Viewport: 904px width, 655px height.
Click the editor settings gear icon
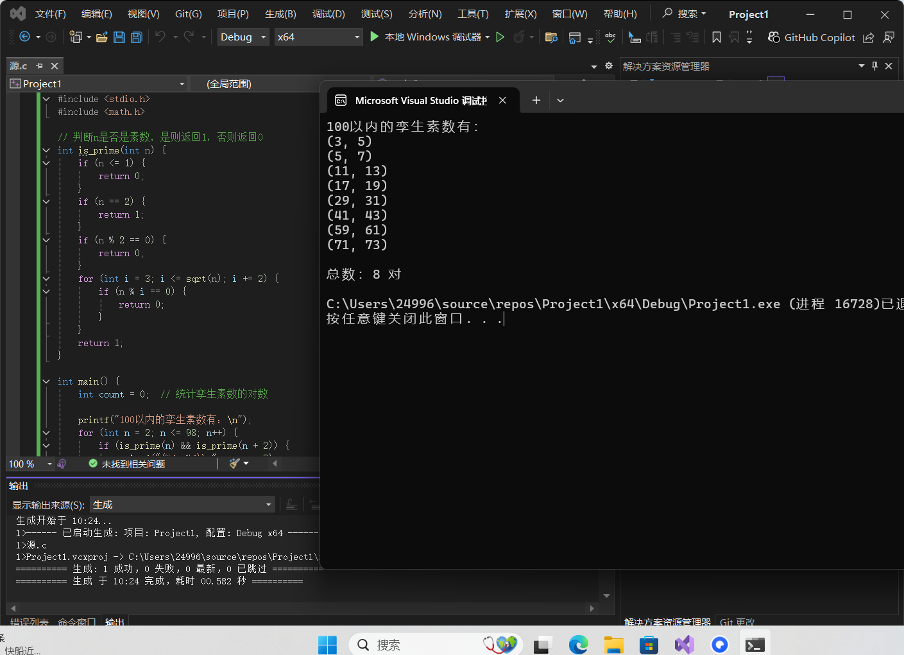pos(609,65)
